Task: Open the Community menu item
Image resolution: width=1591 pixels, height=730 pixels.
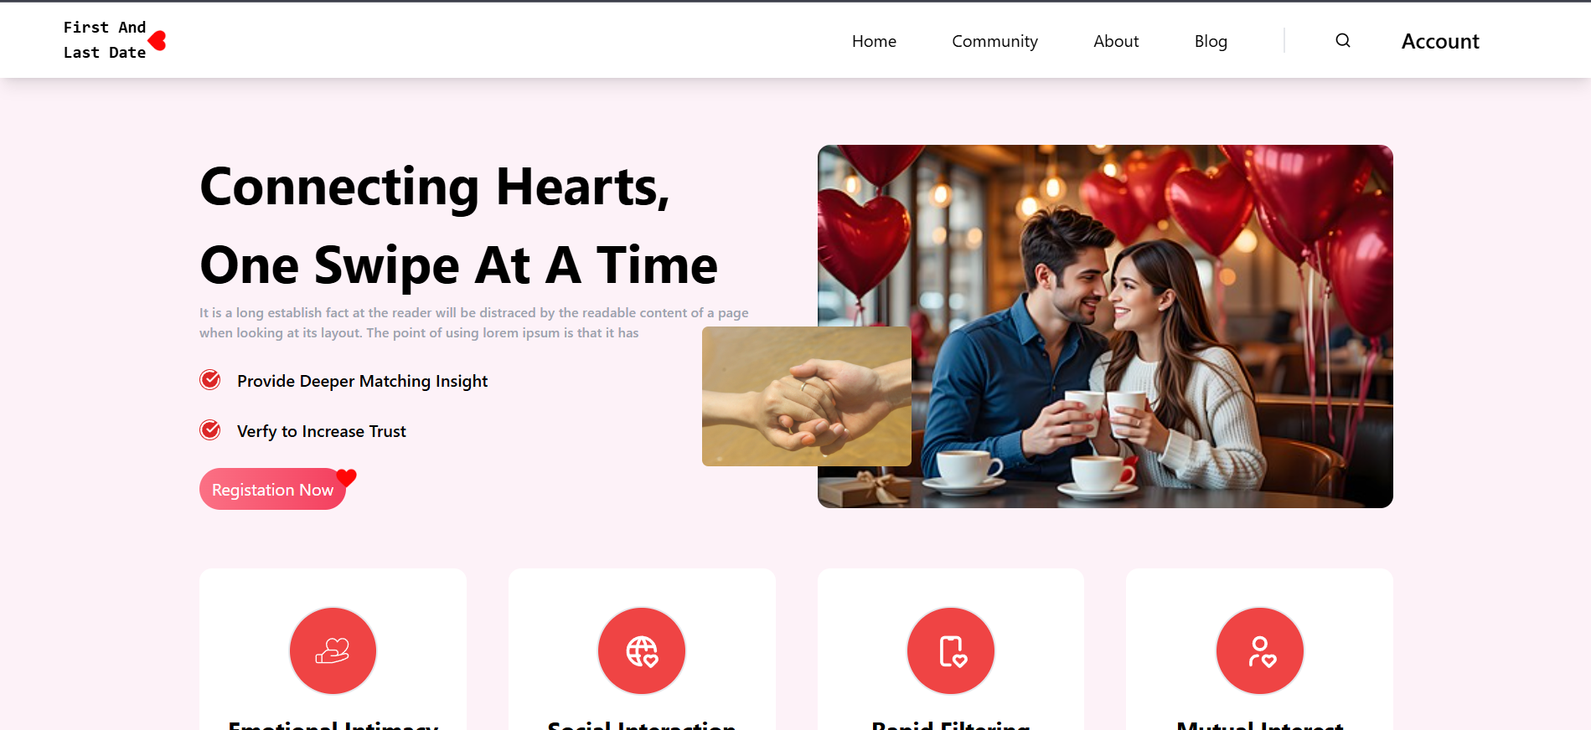Action: pos(994,41)
